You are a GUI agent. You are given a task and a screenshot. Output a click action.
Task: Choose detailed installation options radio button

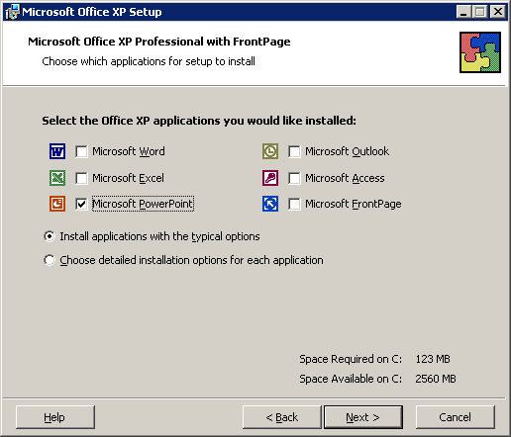50,260
